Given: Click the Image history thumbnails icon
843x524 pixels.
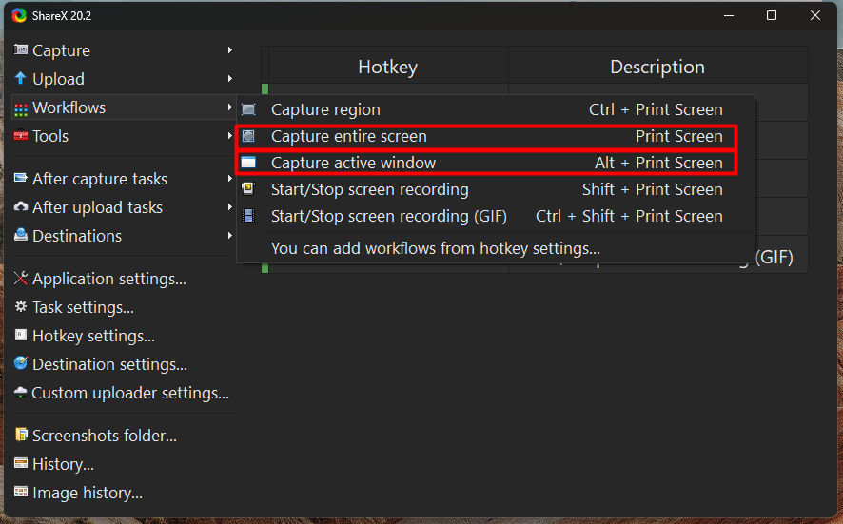Looking at the screenshot, I should [x=20, y=492].
